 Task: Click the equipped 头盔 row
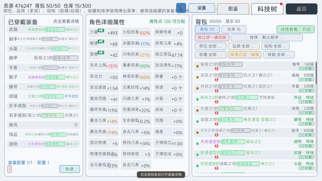[44, 49]
